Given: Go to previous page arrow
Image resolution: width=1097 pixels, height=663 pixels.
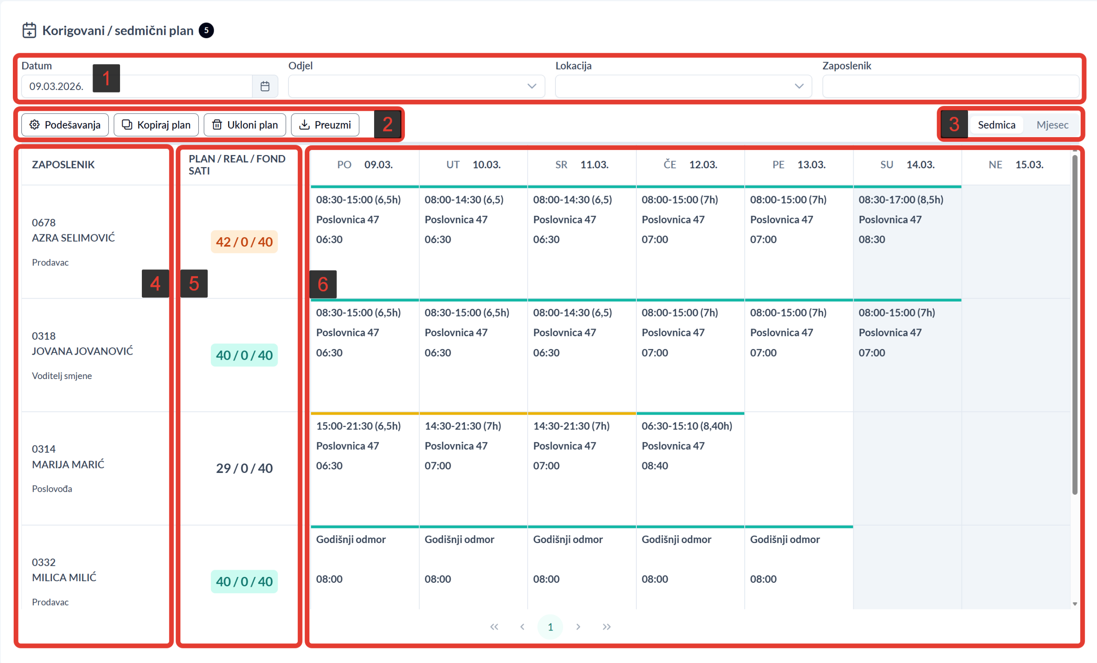Looking at the screenshot, I should 522,627.
